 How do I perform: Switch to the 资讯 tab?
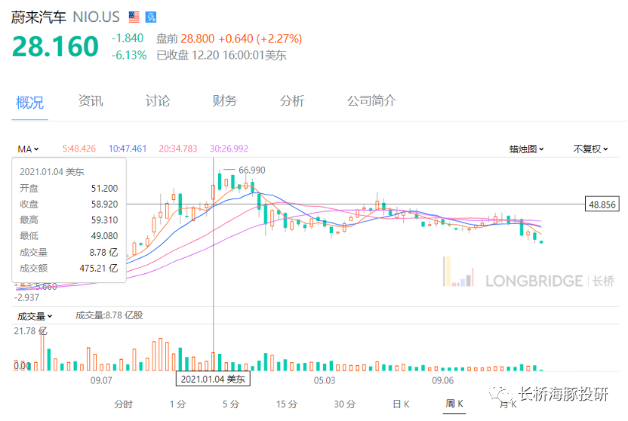91,100
